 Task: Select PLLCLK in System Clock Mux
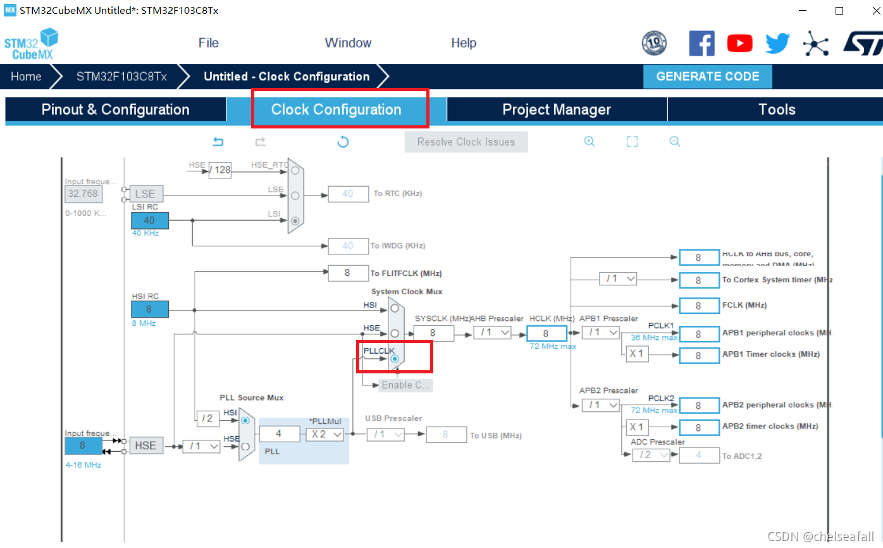(395, 359)
